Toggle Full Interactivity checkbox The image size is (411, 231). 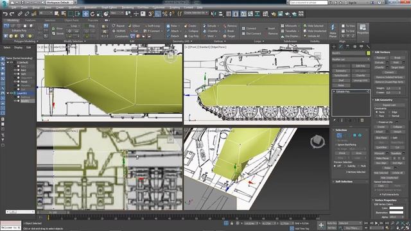coord(380,194)
